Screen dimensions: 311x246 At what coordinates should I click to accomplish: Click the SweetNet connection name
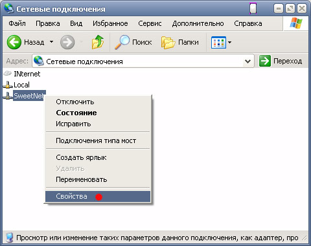pos(29,96)
